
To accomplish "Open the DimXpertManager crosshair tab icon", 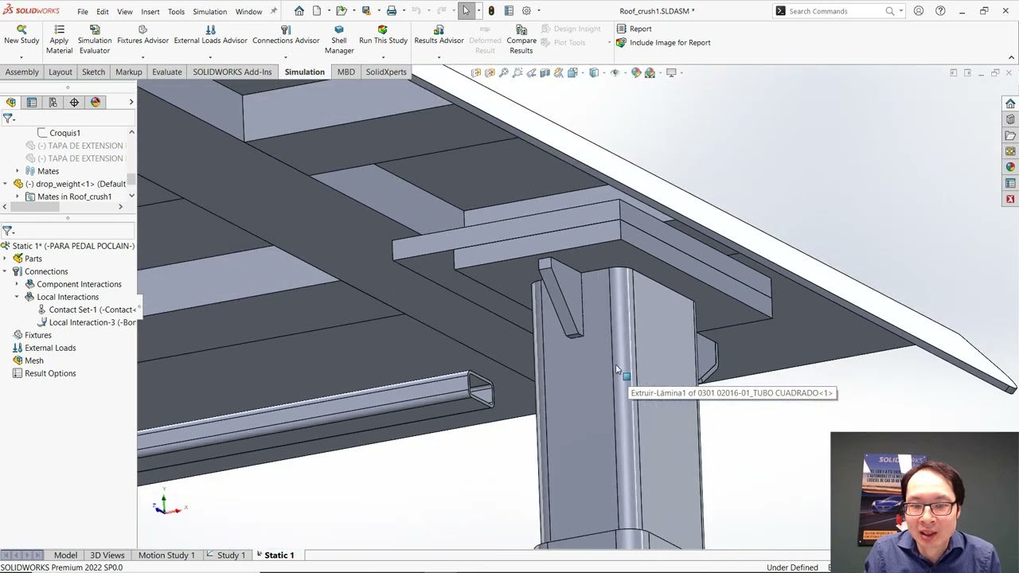I will coord(74,102).
